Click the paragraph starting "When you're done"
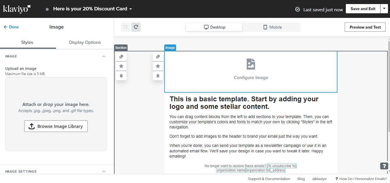 click(x=248, y=151)
